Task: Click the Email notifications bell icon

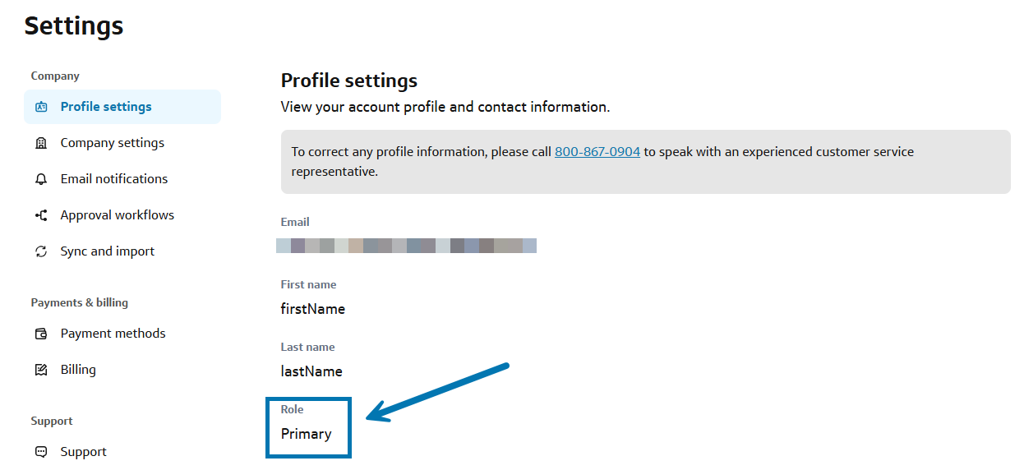Action: pos(41,179)
